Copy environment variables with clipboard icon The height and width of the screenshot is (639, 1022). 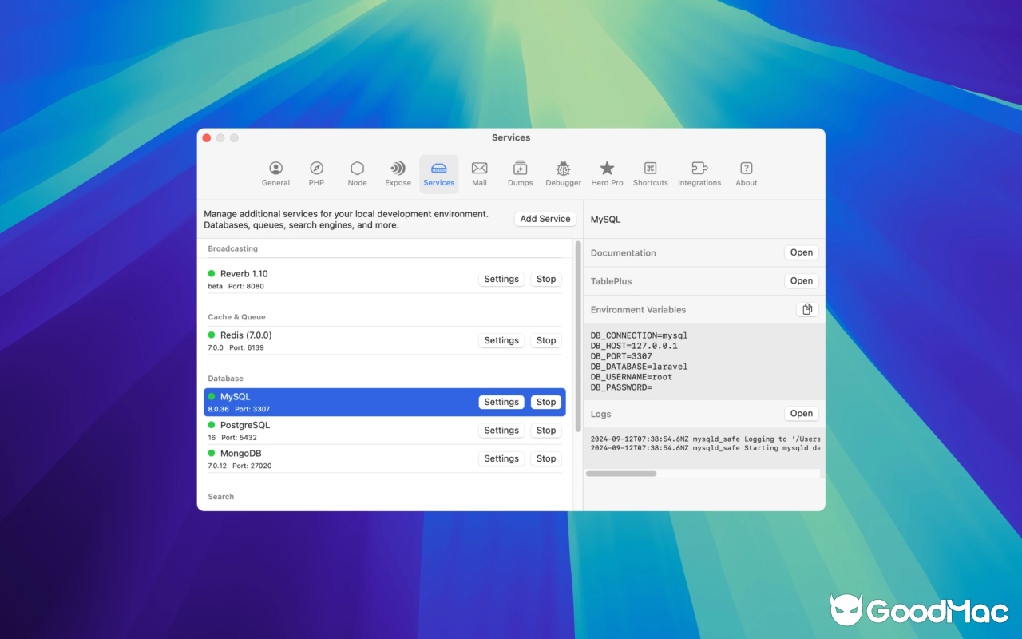(x=807, y=309)
